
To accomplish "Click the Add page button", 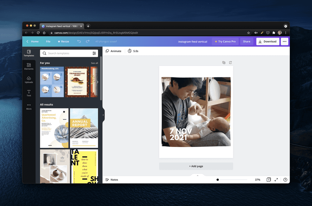I will (196, 166).
